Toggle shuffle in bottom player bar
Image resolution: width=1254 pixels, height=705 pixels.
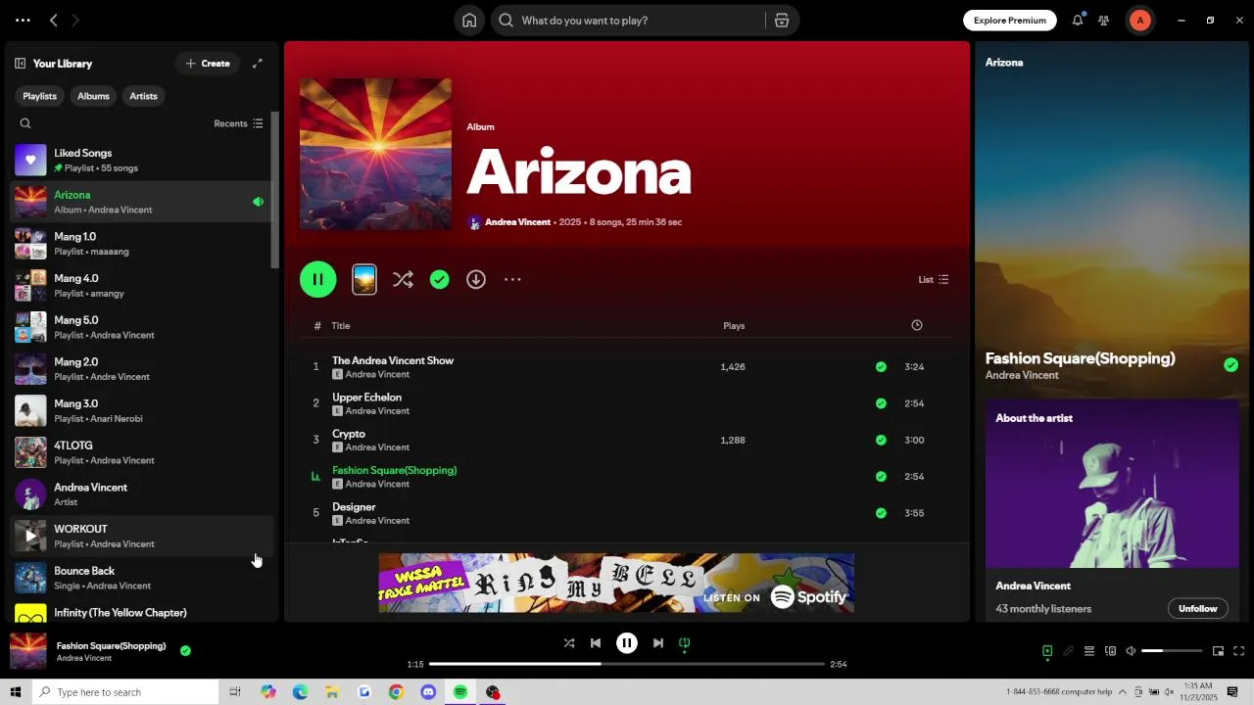(x=569, y=643)
